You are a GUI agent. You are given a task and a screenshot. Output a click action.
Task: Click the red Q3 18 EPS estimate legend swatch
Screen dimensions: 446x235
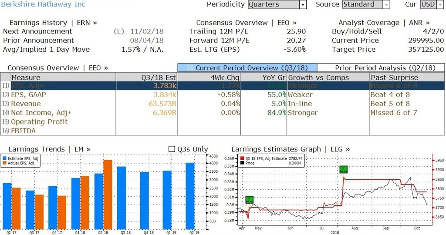(242, 158)
